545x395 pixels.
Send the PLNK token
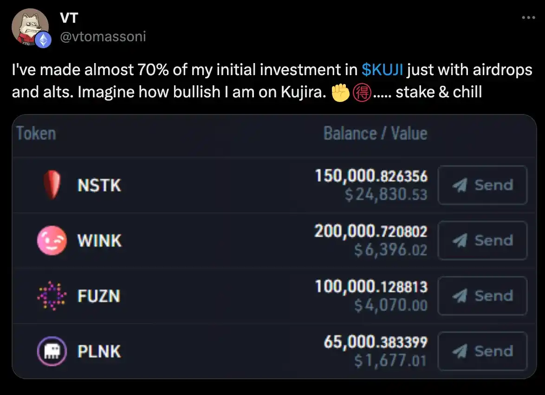click(x=482, y=351)
